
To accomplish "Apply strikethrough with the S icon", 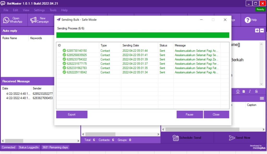I will click(256, 91).
